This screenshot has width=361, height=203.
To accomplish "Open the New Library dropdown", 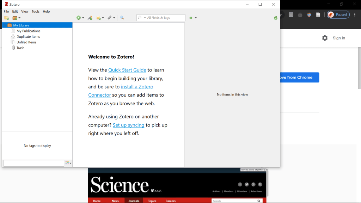I will (16, 18).
